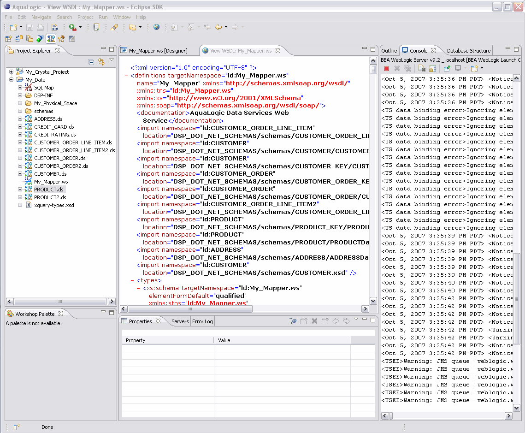Click the stacked folders perspective icon
This screenshot has height=433, width=525.
pos(30,39)
